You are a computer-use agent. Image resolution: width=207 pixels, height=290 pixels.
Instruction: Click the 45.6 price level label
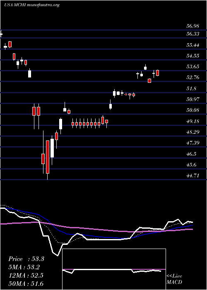coord(191,164)
